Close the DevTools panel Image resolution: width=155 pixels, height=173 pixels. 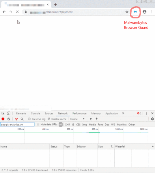[152, 113]
